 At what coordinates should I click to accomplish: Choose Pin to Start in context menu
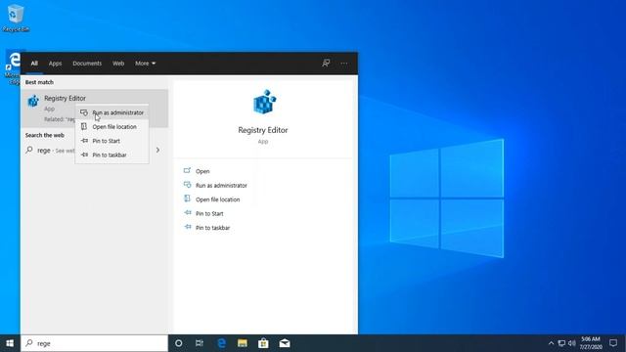[112, 141]
